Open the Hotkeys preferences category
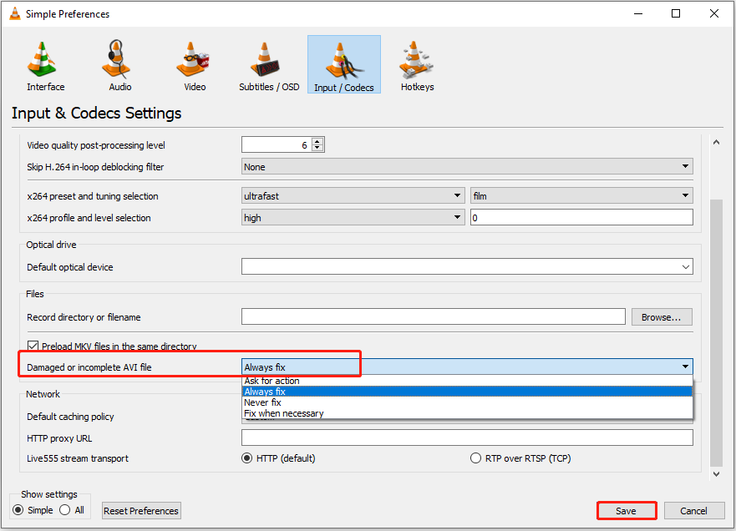This screenshot has height=531, width=736. [417, 66]
